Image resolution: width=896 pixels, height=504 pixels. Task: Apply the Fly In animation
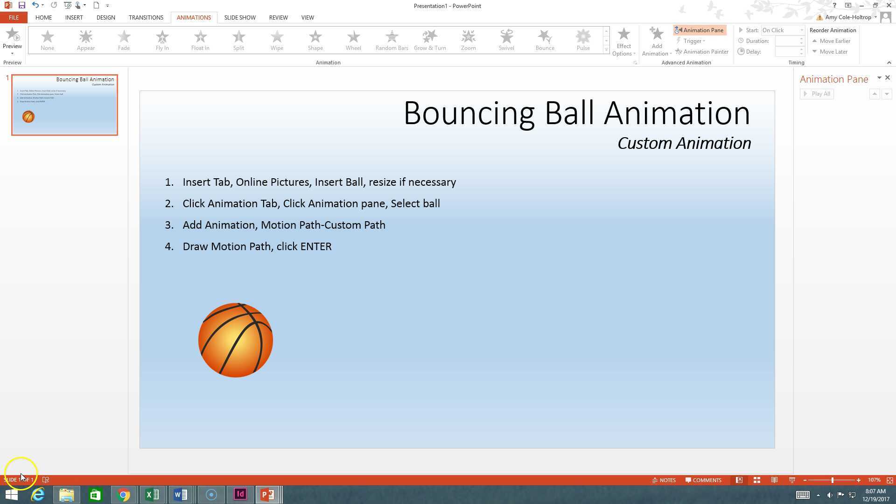(162, 40)
